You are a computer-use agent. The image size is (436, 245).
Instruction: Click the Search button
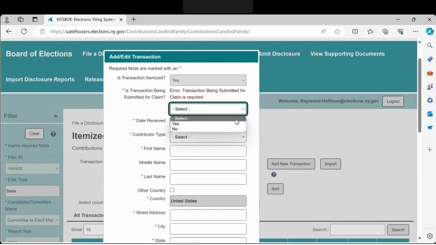coord(398,230)
